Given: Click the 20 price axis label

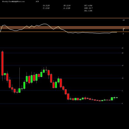Looking at the screenshot, I should 123,53.
